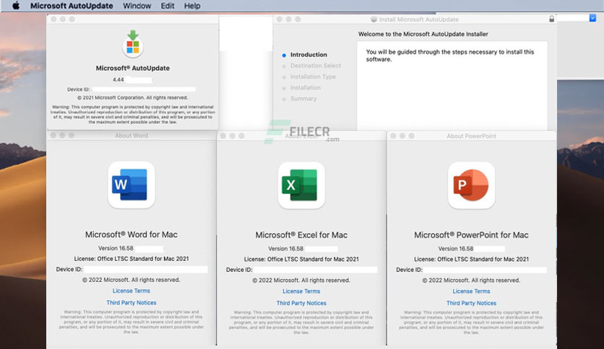Select the Destination Select installer step
The width and height of the screenshot is (604, 349).
pos(316,66)
